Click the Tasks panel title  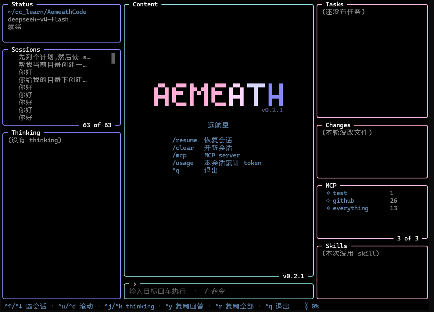pyautogui.click(x=334, y=4)
